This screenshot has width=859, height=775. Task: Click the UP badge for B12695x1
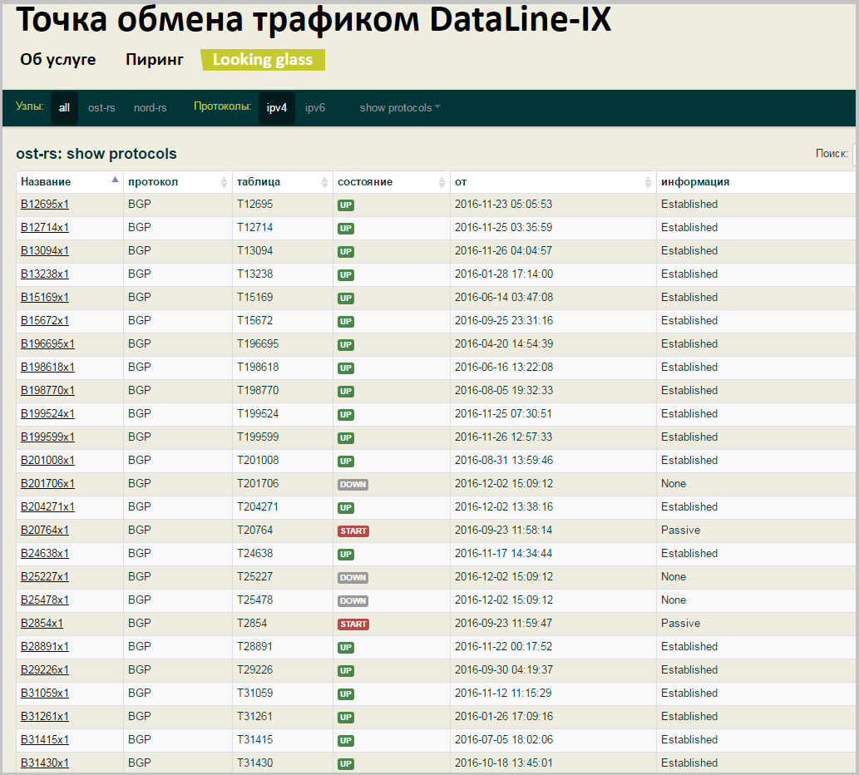tap(346, 205)
